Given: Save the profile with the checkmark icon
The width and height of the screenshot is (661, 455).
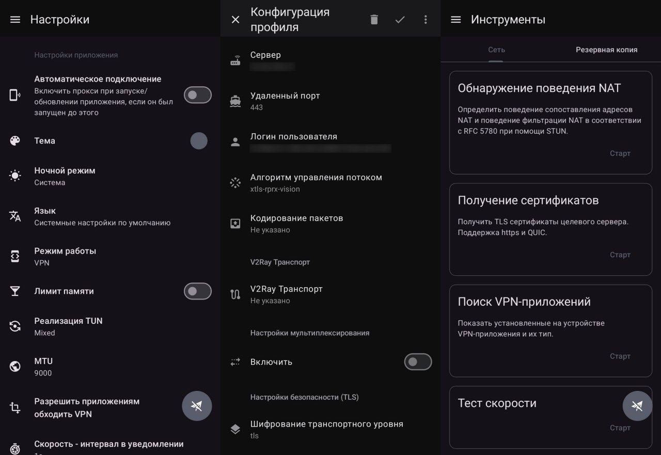Looking at the screenshot, I should [x=400, y=19].
